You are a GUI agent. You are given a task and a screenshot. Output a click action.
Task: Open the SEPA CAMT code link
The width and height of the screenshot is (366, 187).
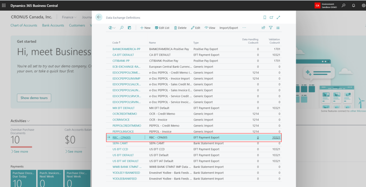click(120, 143)
